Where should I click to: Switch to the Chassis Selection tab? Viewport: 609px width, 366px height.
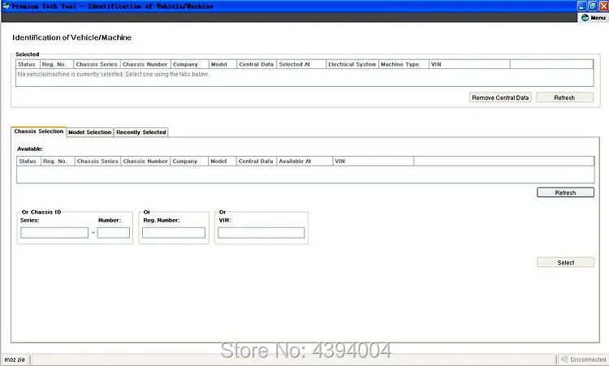(38, 131)
